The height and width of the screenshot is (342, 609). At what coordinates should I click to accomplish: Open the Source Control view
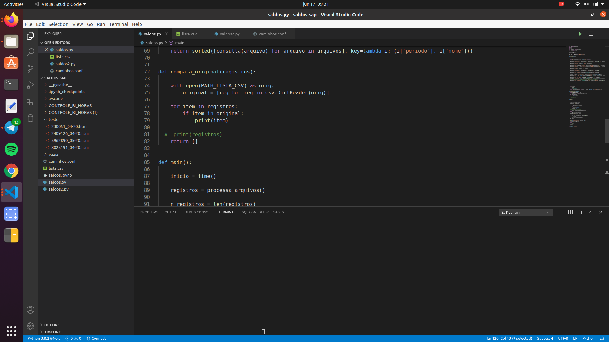(30, 68)
